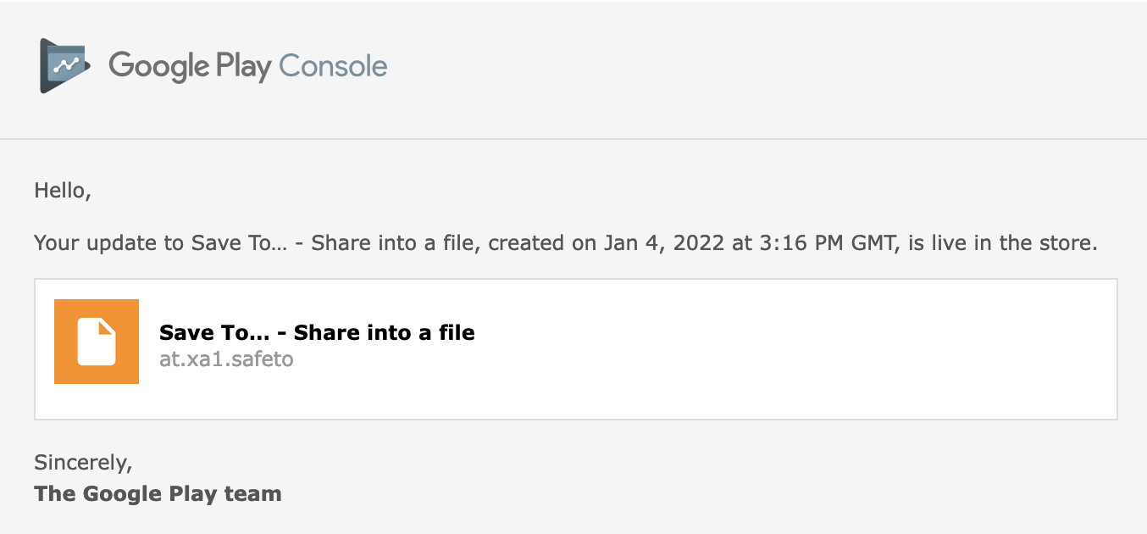Select the package name at.xa1.safeto

pyautogui.click(x=226, y=359)
